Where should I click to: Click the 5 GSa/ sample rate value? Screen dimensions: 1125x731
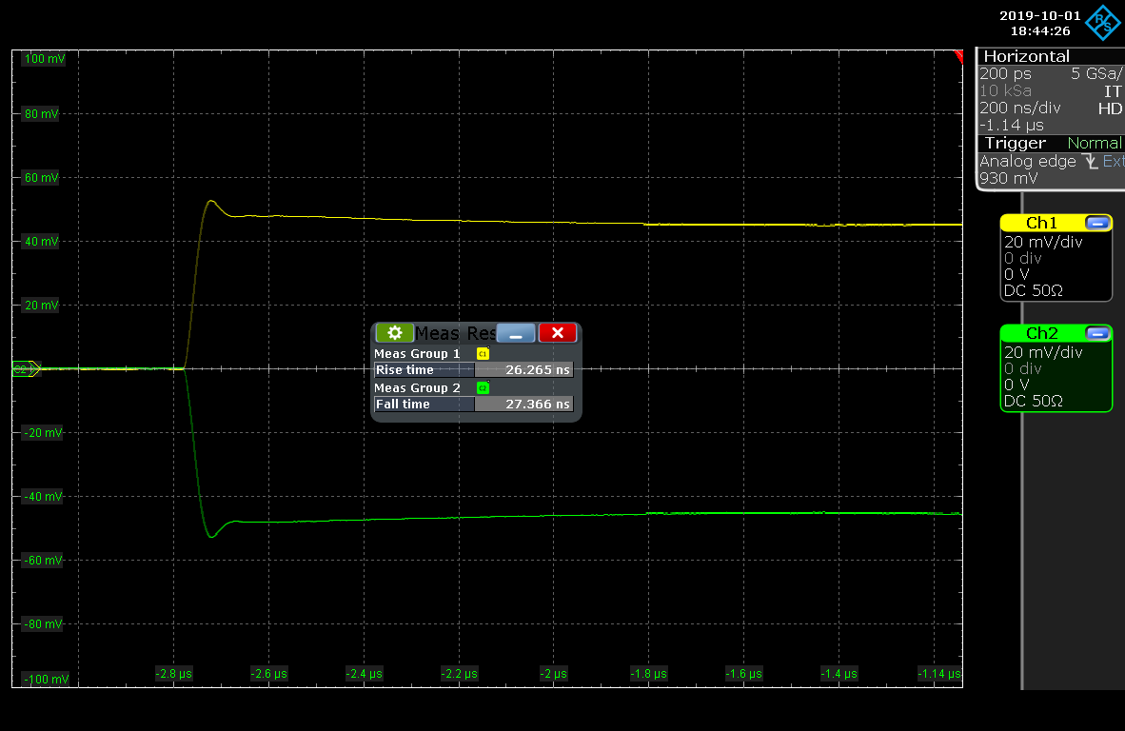(x=1096, y=74)
